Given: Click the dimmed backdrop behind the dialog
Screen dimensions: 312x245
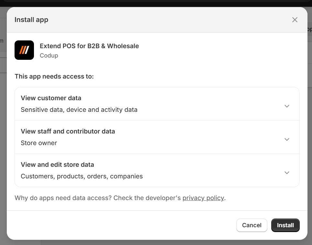Looking at the screenshot, I should pyautogui.click(x=3, y=139).
